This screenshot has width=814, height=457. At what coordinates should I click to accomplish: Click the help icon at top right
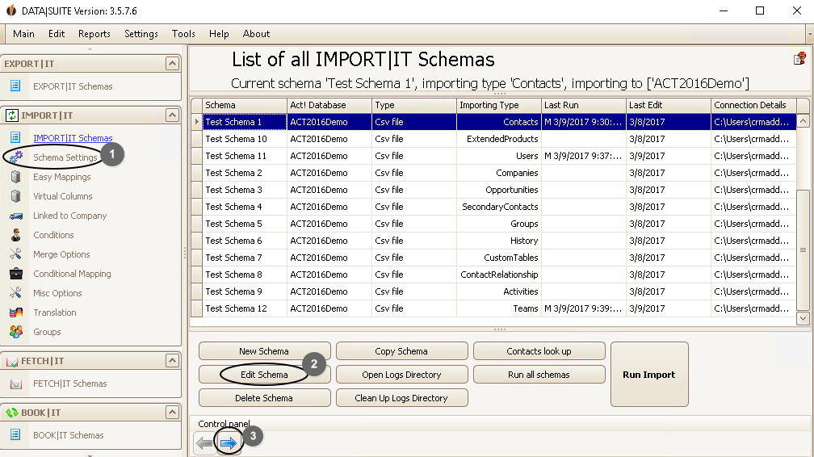[x=799, y=59]
